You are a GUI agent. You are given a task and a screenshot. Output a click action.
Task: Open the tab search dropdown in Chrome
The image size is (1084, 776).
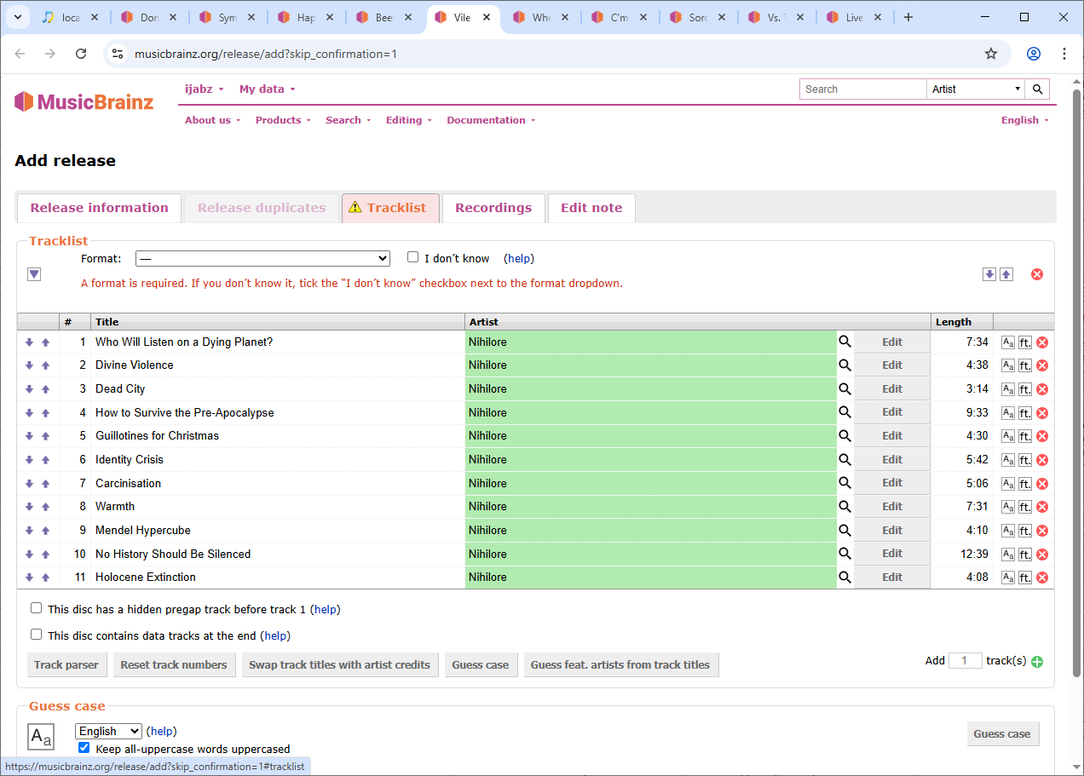[x=17, y=17]
